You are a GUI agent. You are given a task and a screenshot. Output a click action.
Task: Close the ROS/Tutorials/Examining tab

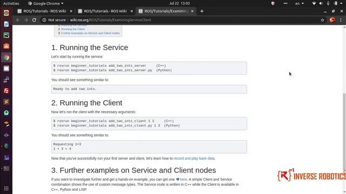pyautogui.click(x=192, y=11)
